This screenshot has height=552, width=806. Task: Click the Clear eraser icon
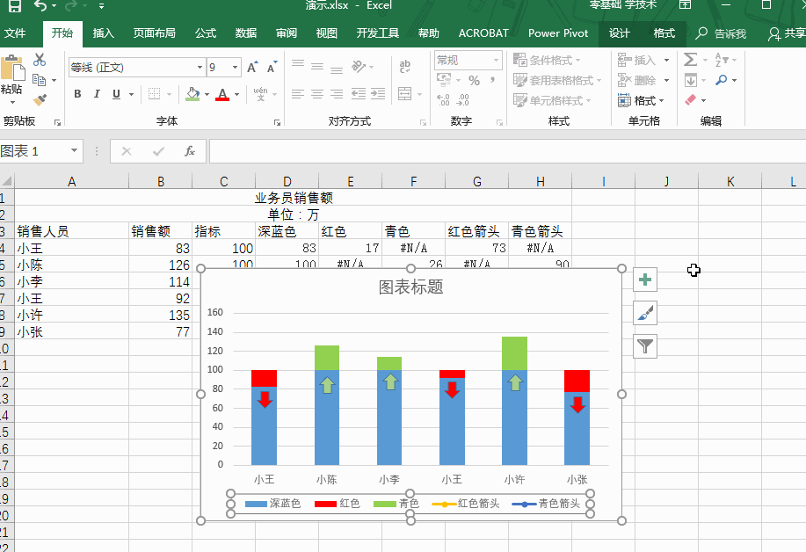pyautogui.click(x=690, y=99)
